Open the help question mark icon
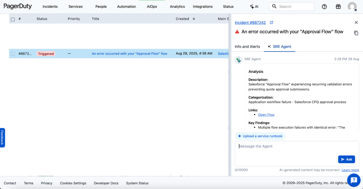The width and height of the screenshot is (363, 189). (324, 6)
